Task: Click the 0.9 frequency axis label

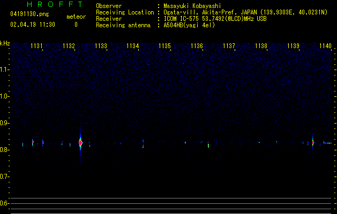Action: pyautogui.click(x=5, y=123)
